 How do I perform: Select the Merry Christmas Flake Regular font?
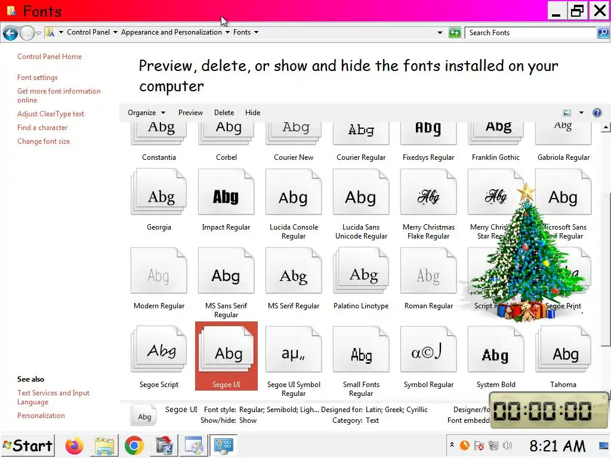pos(428,191)
